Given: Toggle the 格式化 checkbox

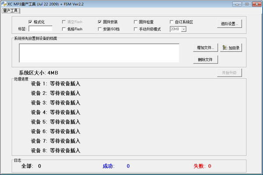Looking at the screenshot, I should pos(31,22).
